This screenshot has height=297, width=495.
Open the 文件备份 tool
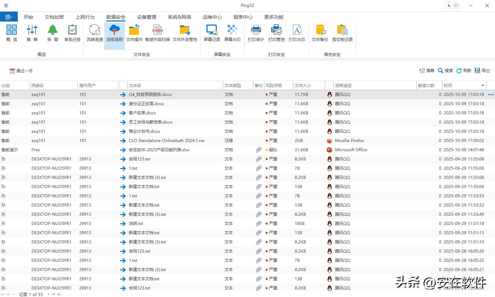[320, 33]
